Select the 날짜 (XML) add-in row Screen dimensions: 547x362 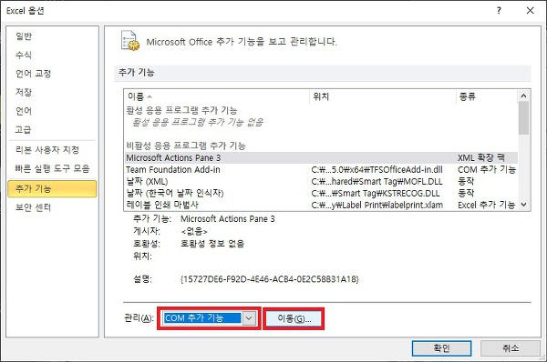pyautogui.click(x=321, y=181)
